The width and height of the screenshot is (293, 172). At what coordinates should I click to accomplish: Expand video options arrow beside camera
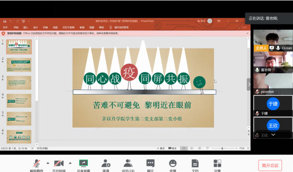pos(70,163)
